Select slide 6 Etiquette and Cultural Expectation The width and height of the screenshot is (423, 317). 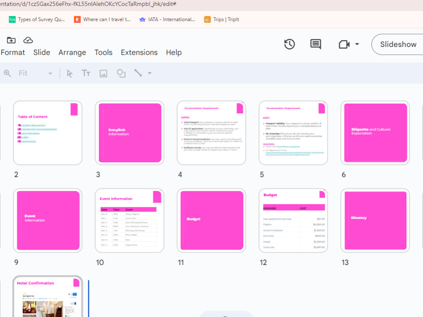[375, 132]
